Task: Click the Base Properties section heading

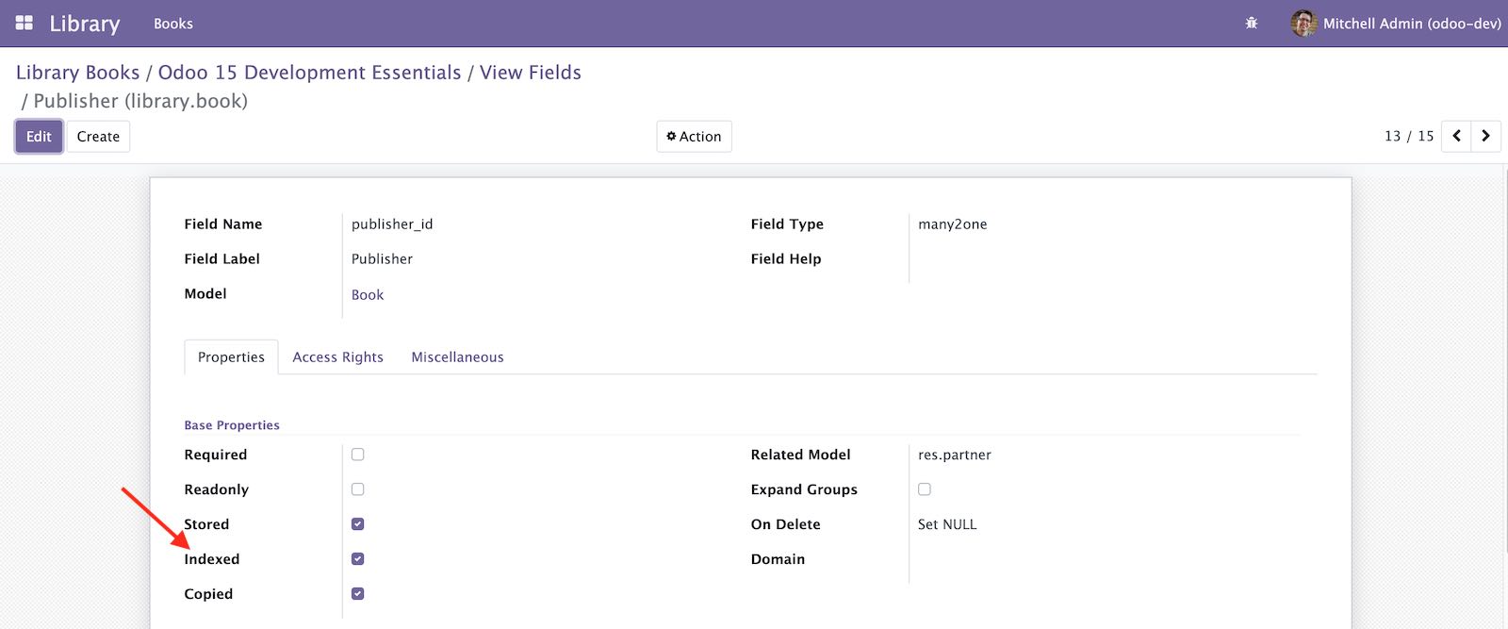Action: 232,425
